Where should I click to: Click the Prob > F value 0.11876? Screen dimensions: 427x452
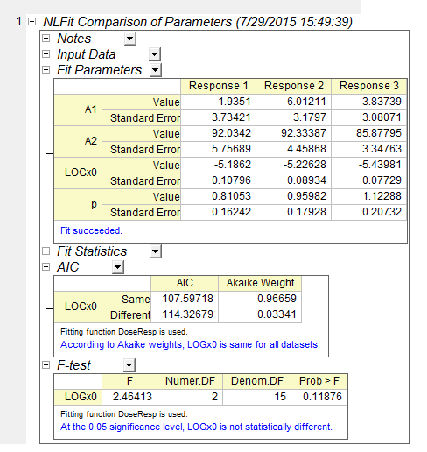(319, 397)
